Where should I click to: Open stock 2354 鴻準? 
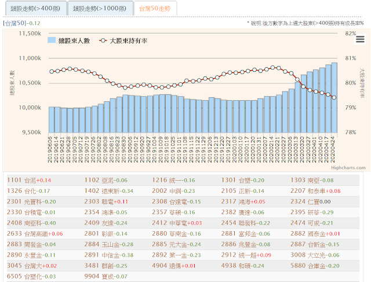(99, 213)
